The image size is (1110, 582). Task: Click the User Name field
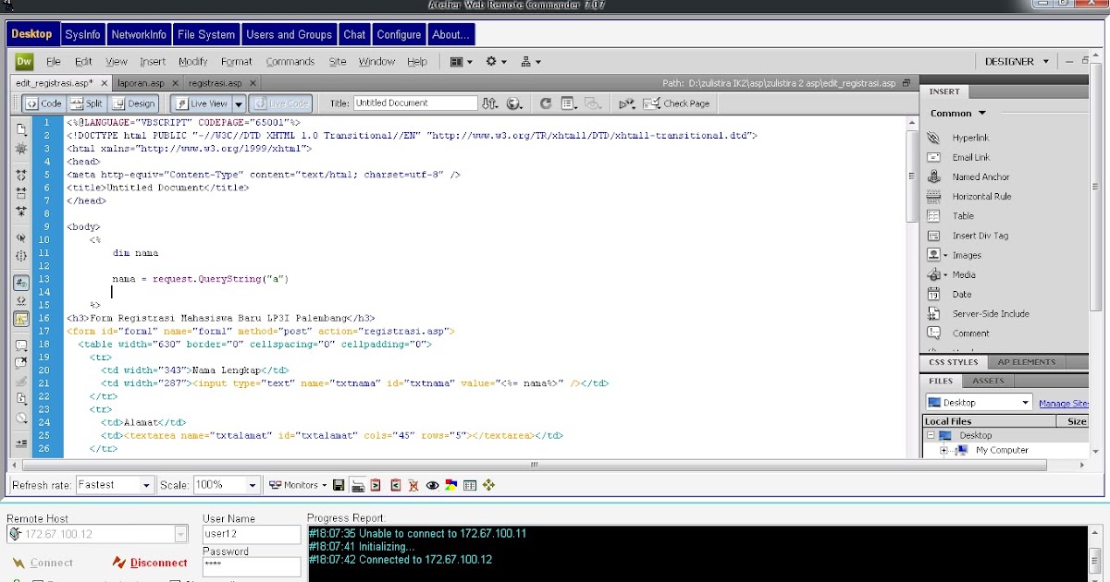pyautogui.click(x=252, y=534)
